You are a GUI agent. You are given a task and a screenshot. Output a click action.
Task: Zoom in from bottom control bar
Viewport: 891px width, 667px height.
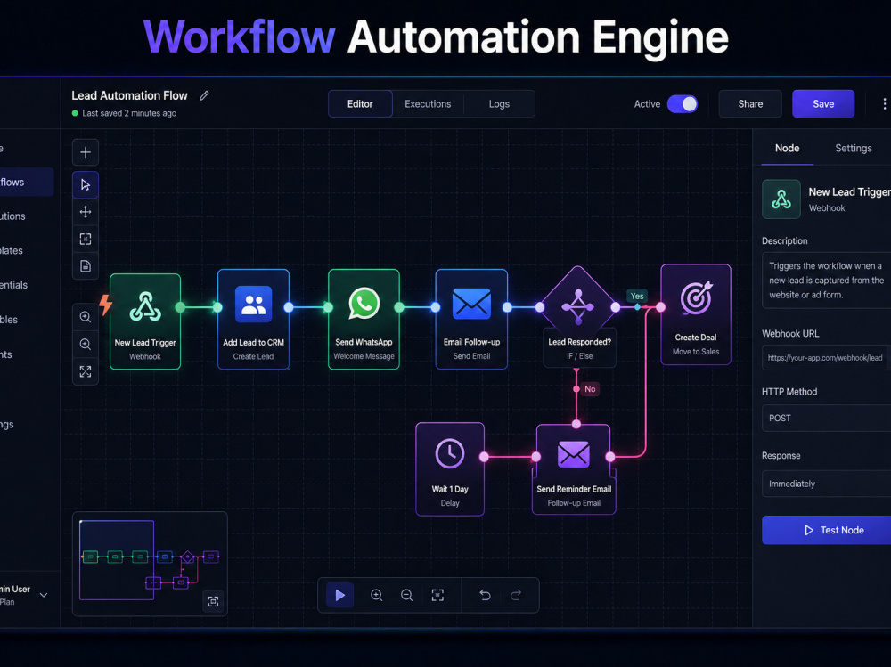coord(376,595)
